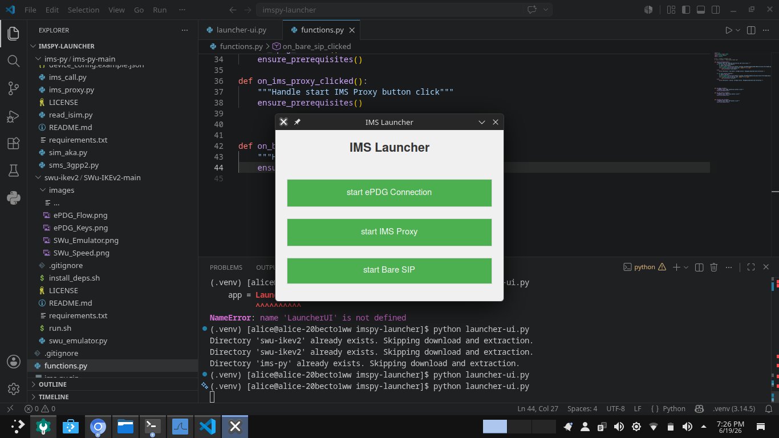
Task: Open the terminal app in taskbar
Action: (x=152, y=426)
